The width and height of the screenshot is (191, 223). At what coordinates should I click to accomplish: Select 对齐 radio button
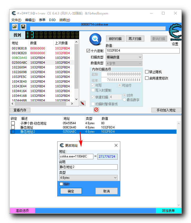coord(124,95)
